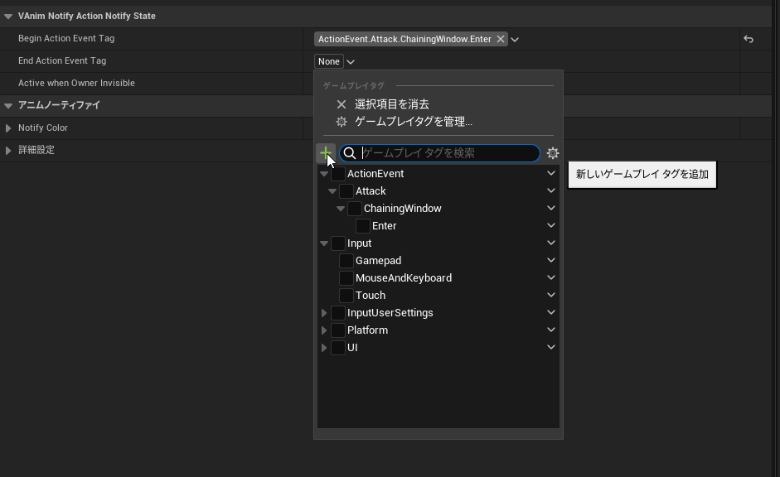This screenshot has width=780, height=477.
Task: Open End Action Event Tag dropdown arrow
Action: click(x=351, y=62)
